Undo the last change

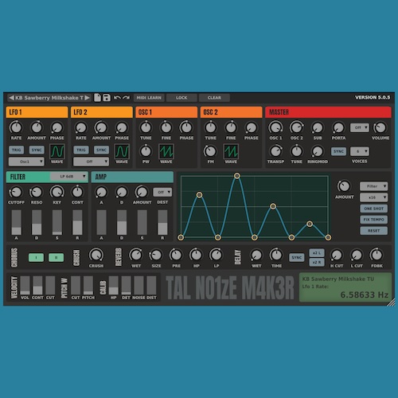tap(117, 98)
